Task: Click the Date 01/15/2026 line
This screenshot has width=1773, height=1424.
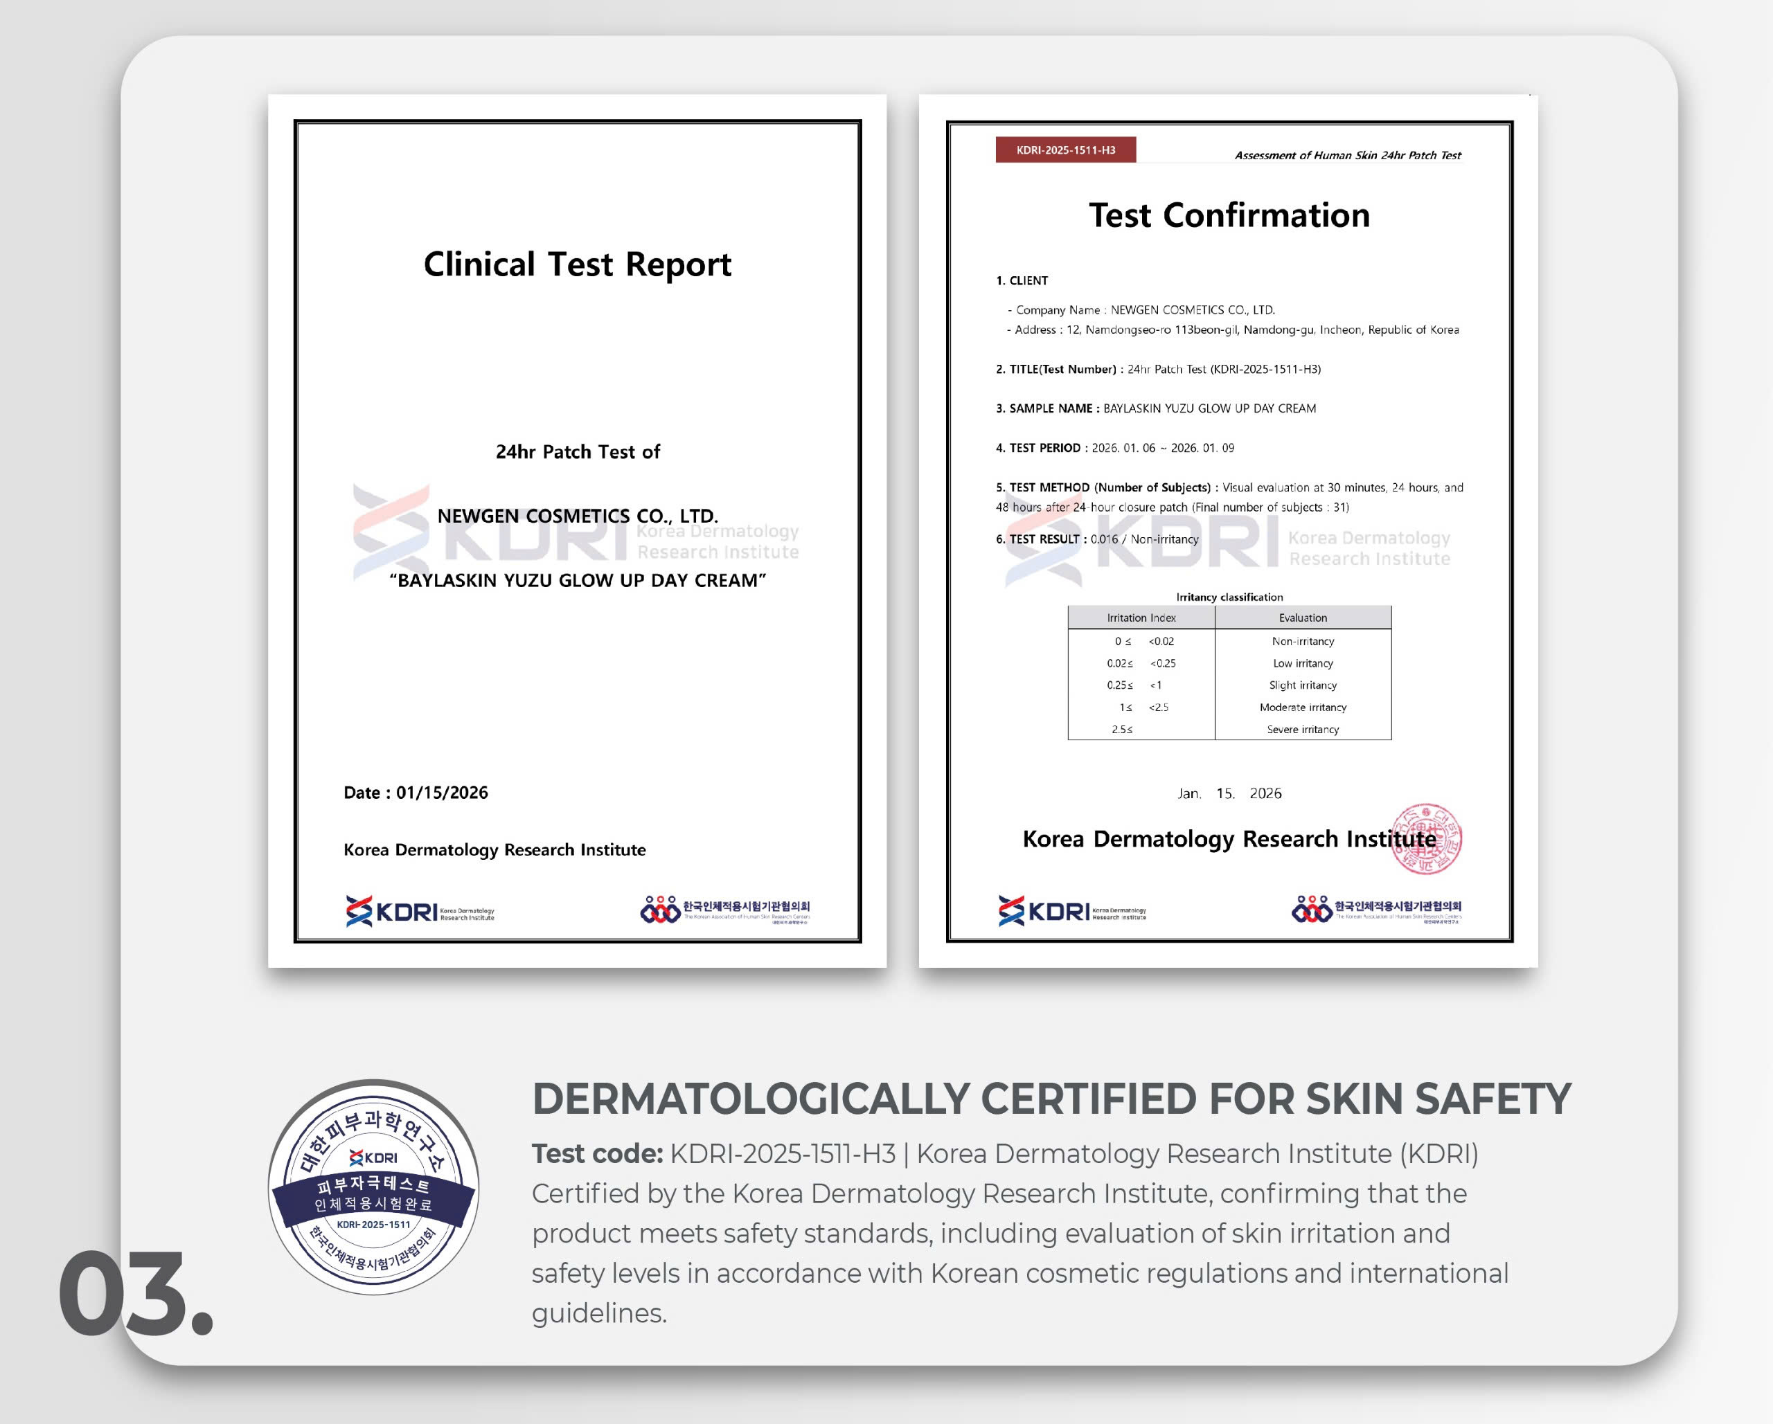Action: [416, 793]
